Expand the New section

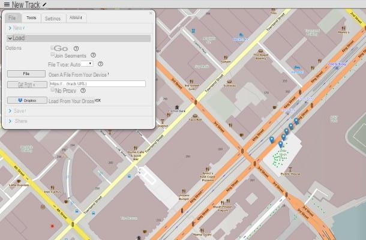[79, 28]
